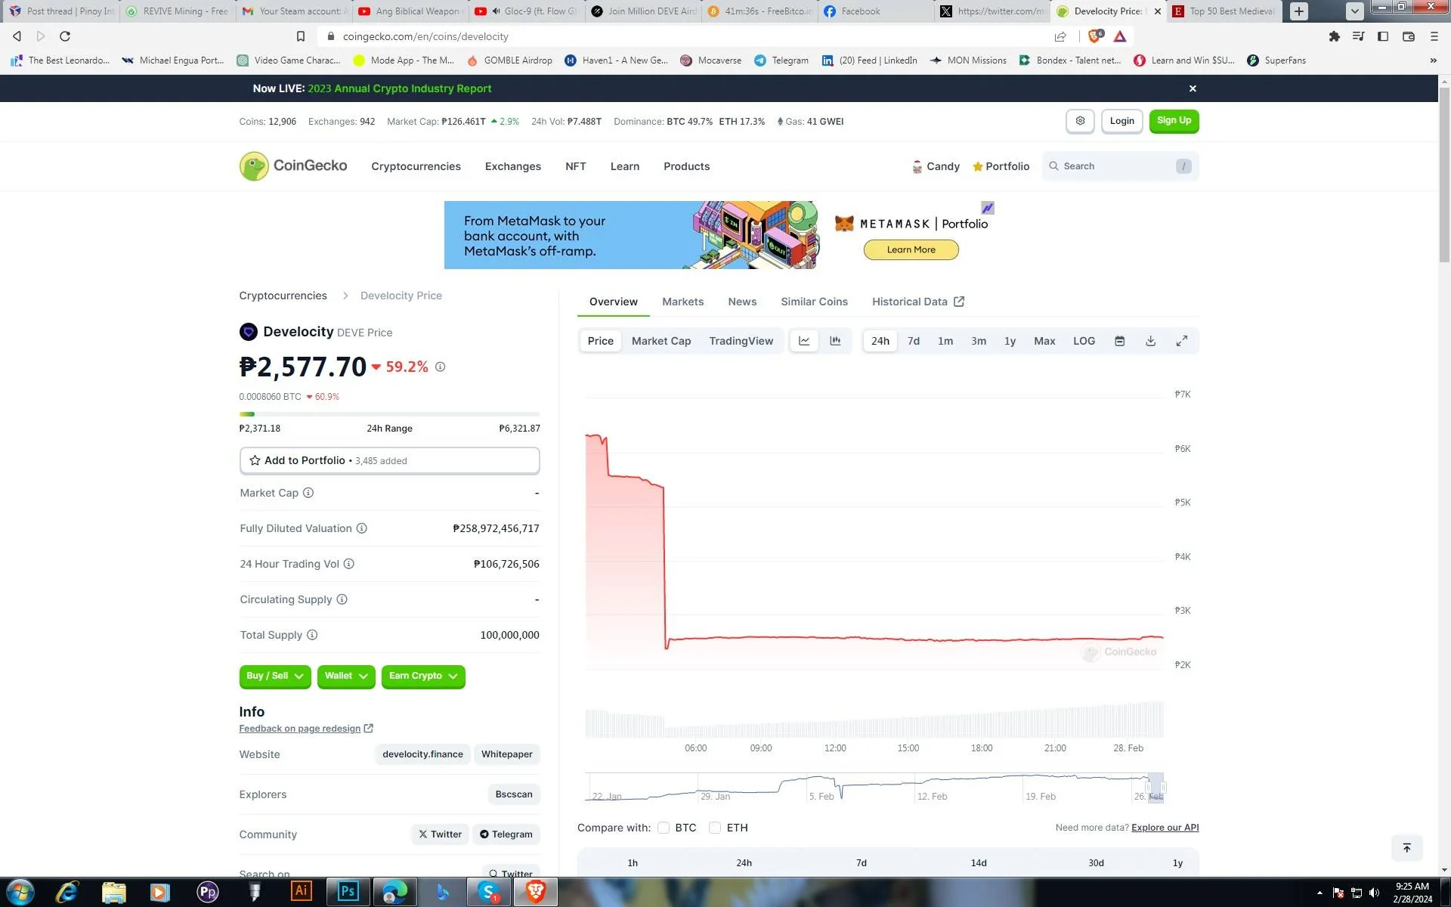Viewport: 1451px width, 907px height.
Task: Open the Whitepaper link
Action: tap(507, 754)
